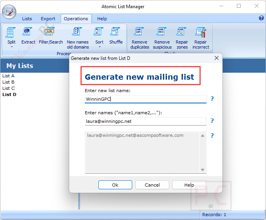Click preview scrollbar down arrow
266x220 pixels.
pyautogui.click(x=203, y=169)
